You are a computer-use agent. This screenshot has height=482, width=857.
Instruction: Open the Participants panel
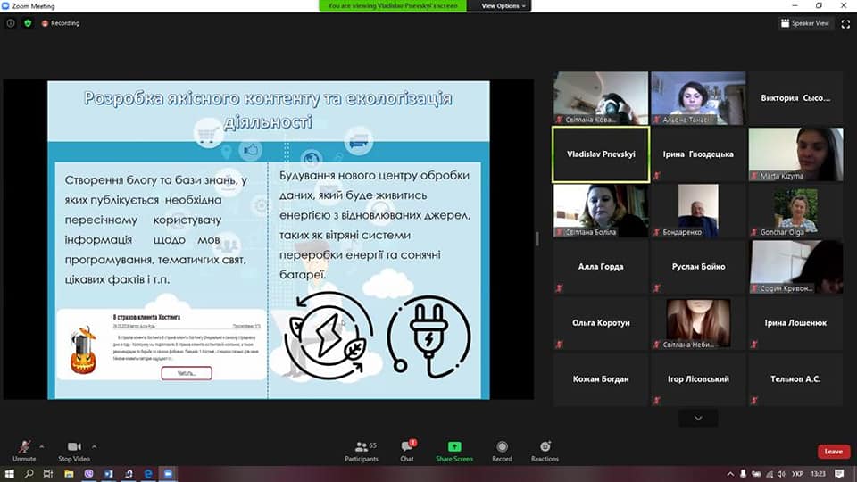[x=362, y=449]
